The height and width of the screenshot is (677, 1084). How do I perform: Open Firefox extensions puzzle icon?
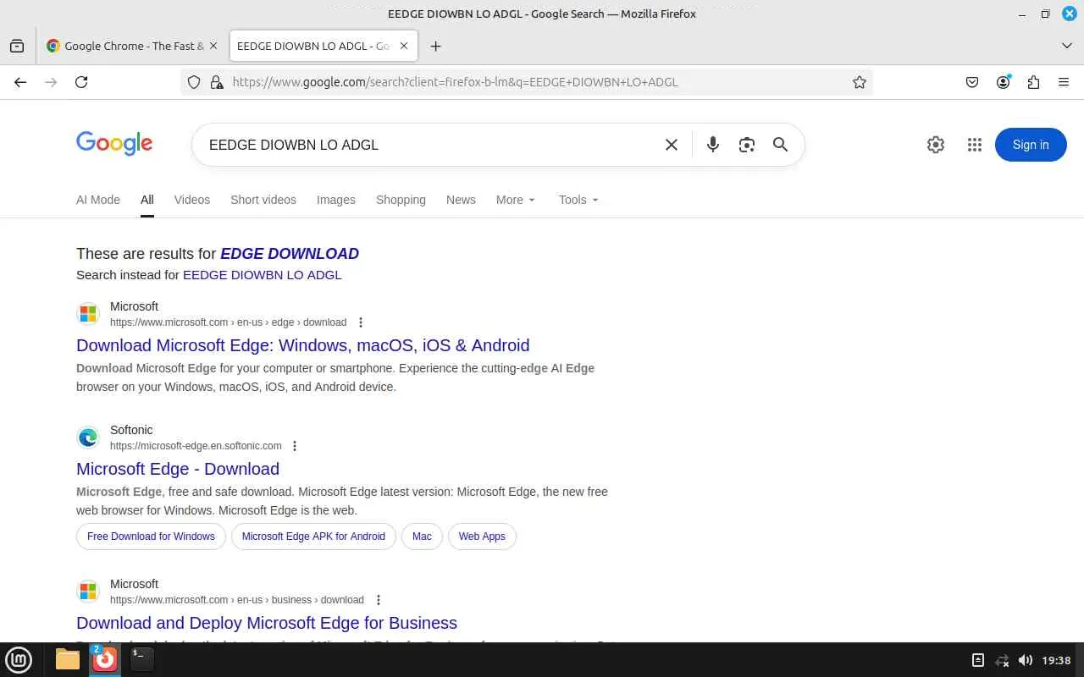[x=1033, y=82]
